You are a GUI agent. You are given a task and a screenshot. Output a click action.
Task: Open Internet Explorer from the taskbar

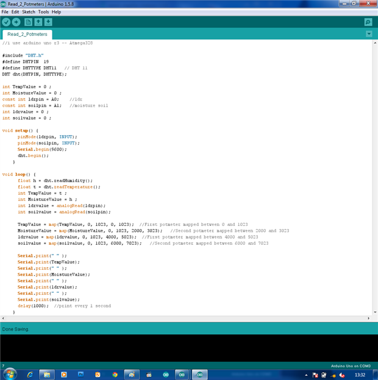[30, 375]
